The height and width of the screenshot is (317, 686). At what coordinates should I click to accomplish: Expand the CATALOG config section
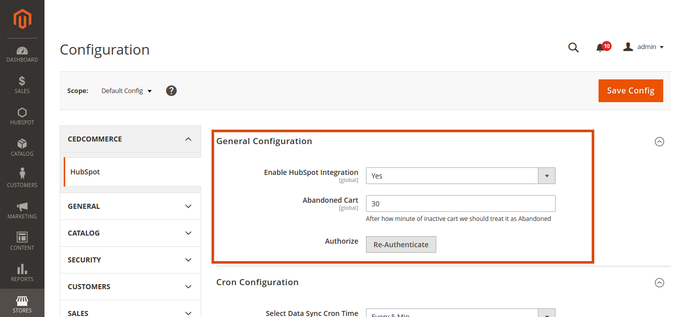(x=130, y=233)
